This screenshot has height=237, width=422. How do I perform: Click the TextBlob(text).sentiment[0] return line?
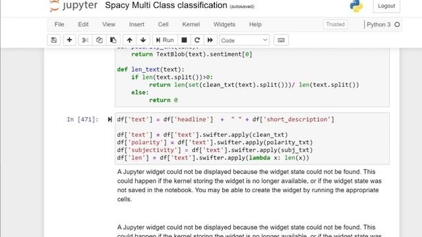click(x=192, y=54)
